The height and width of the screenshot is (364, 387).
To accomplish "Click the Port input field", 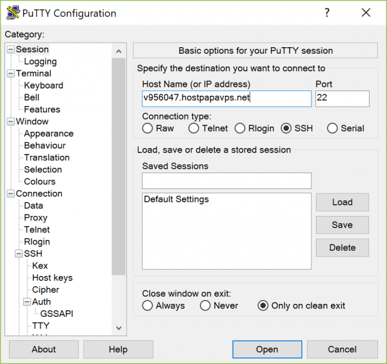I will click(x=342, y=98).
